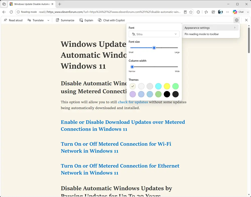Image resolution: width=251 pixels, height=197 pixels.
Task: Add page to favorites with star icon
Action: tap(191, 12)
